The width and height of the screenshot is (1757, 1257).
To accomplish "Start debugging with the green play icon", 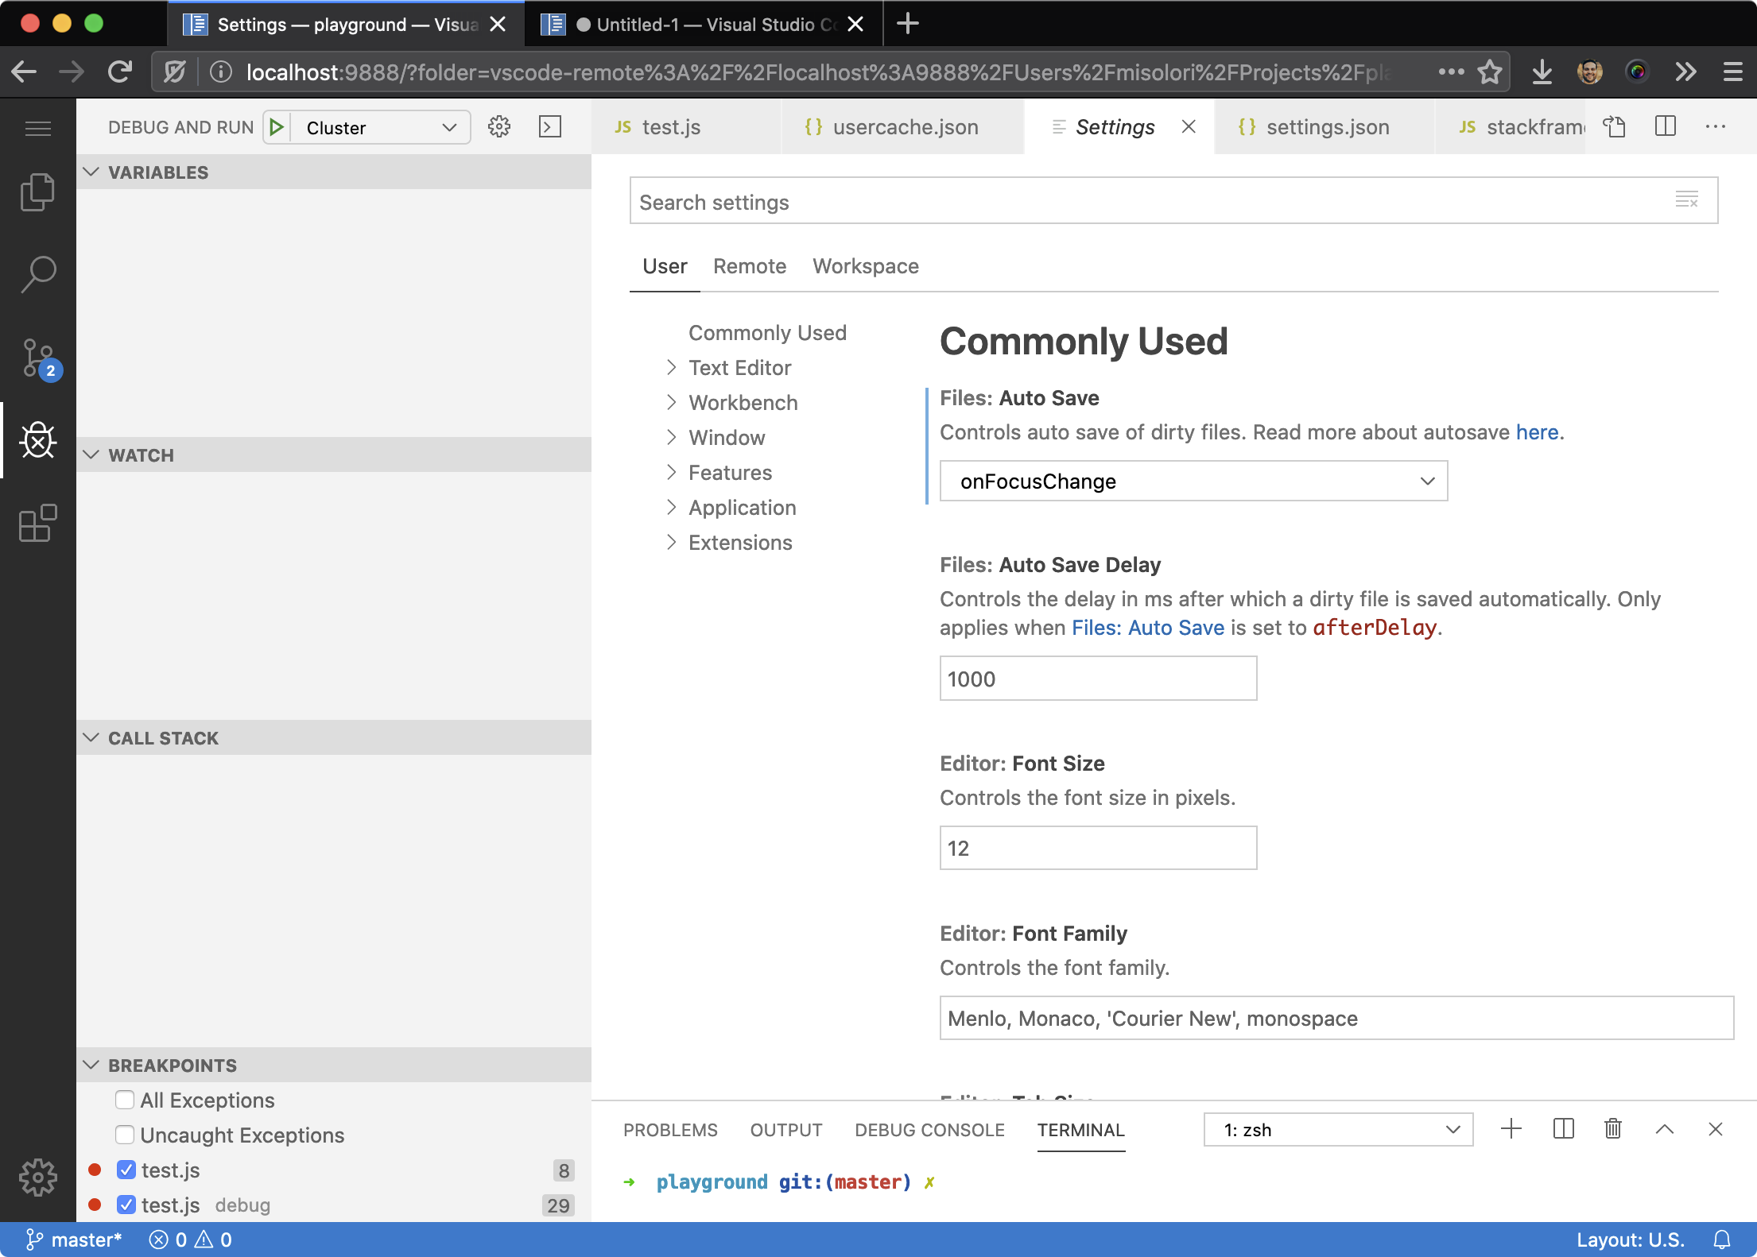I will click(276, 127).
